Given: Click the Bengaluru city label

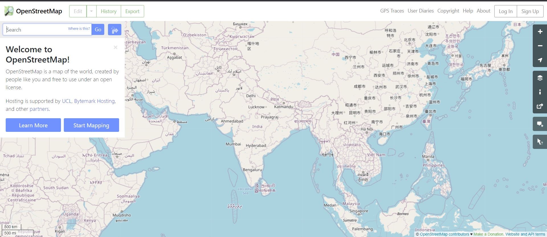Looking at the screenshot, I should 252,170.
